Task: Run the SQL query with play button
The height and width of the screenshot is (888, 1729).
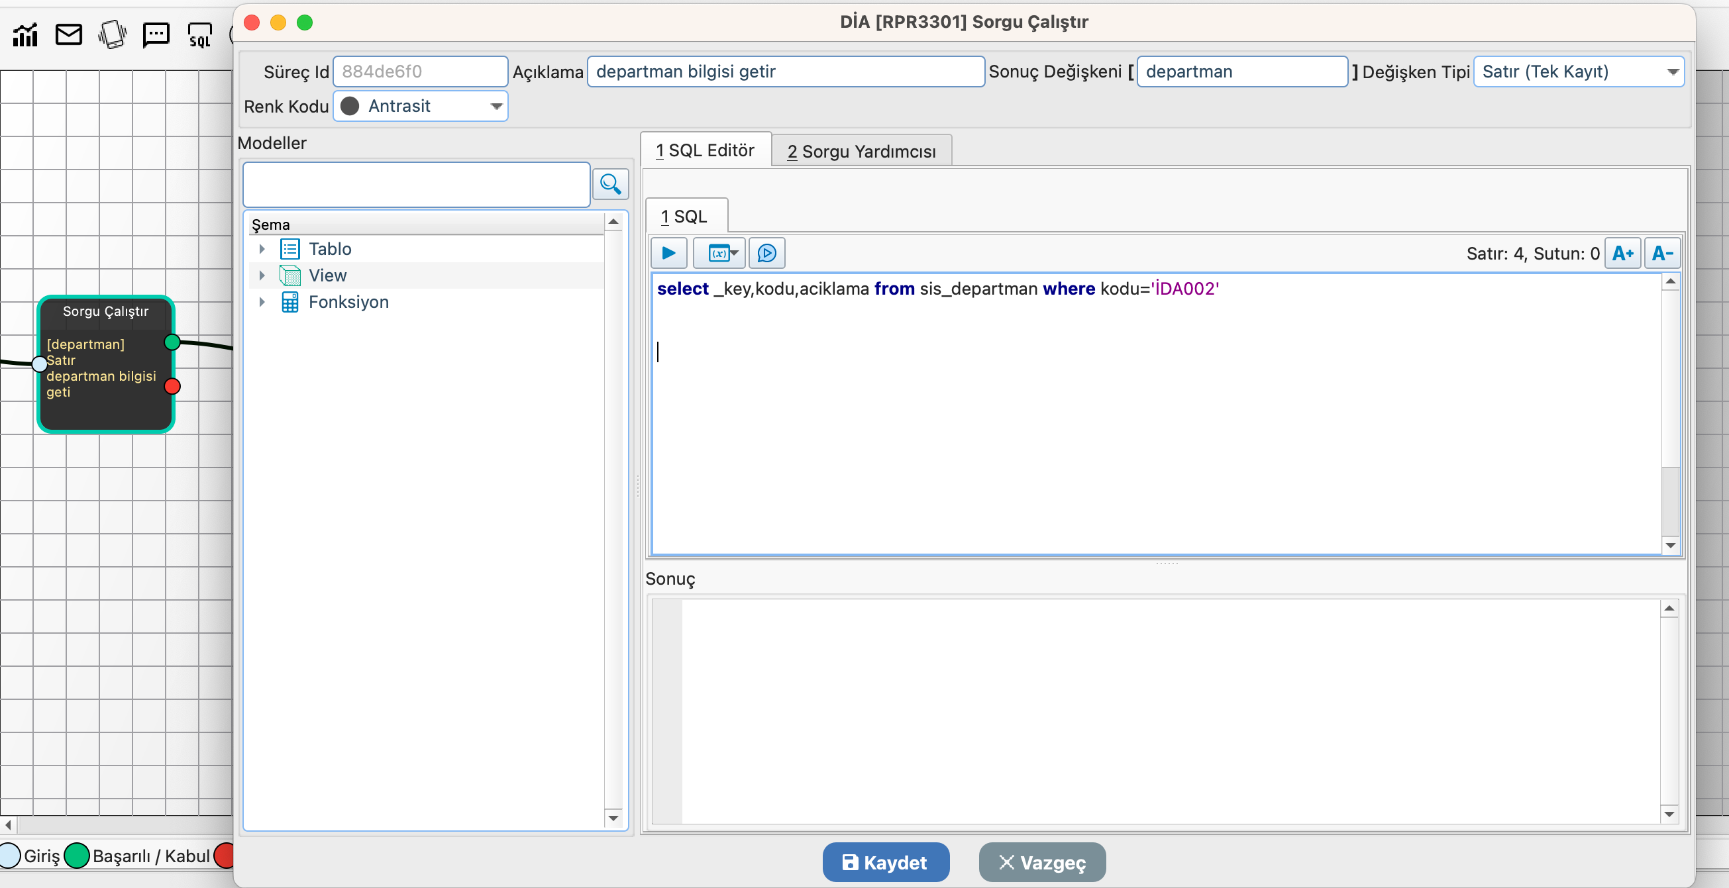Action: 668,253
